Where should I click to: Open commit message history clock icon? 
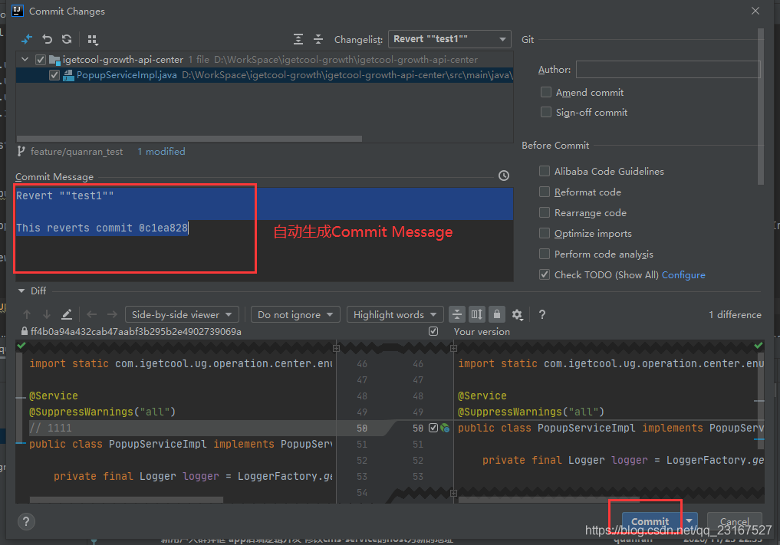(504, 176)
